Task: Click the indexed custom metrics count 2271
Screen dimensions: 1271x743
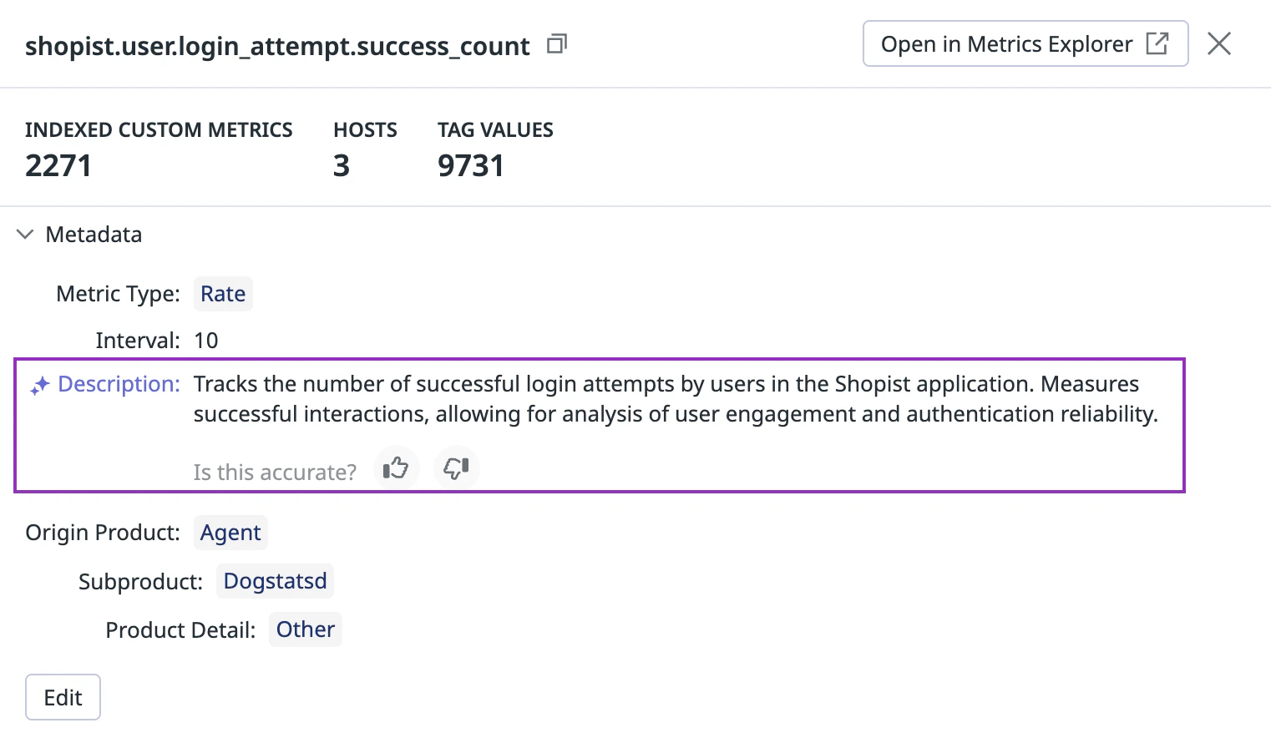Action: (x=58, y=166)
